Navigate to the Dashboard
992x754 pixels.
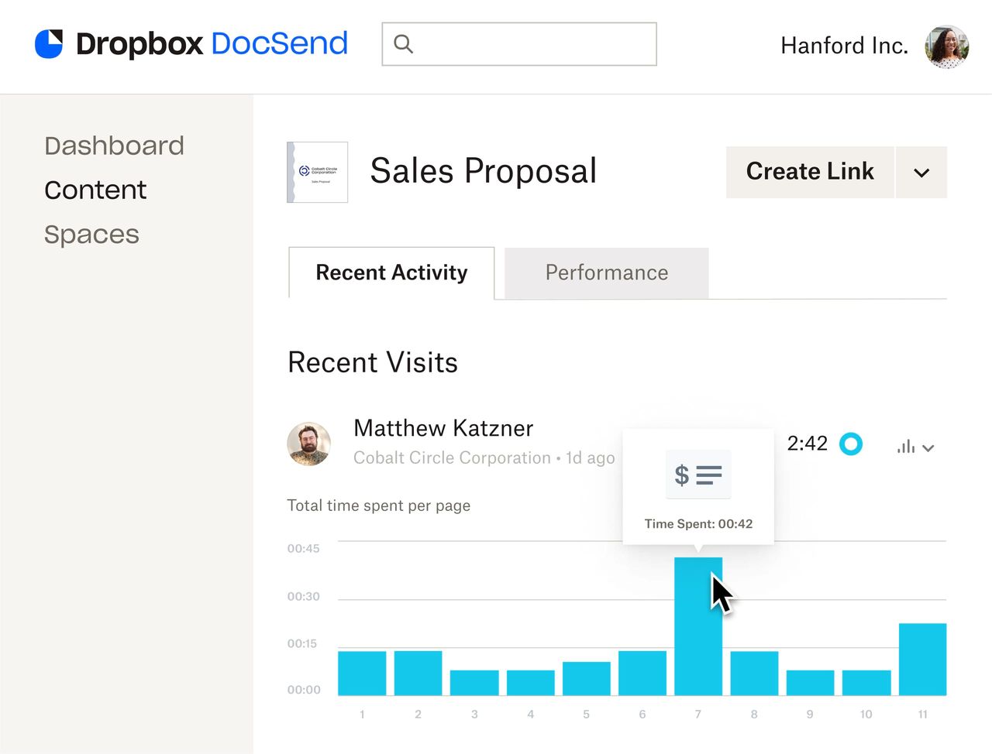114,146
